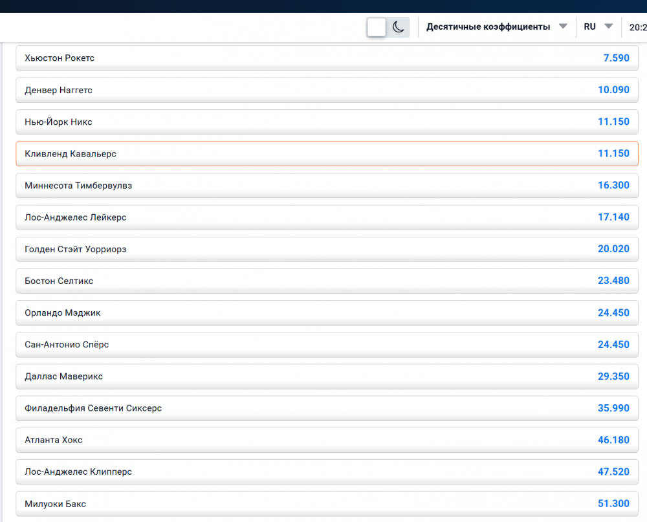Image resolution: width=647 pixels, height=522 pixels.
Task: Select Филадельфия Севенти Сиксерс outcome
Action: point(327,408)
